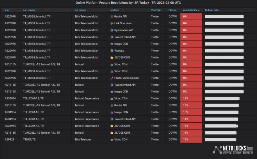Click the folder icon in the 16% JS/CSS CDN row

click(112, 126)
